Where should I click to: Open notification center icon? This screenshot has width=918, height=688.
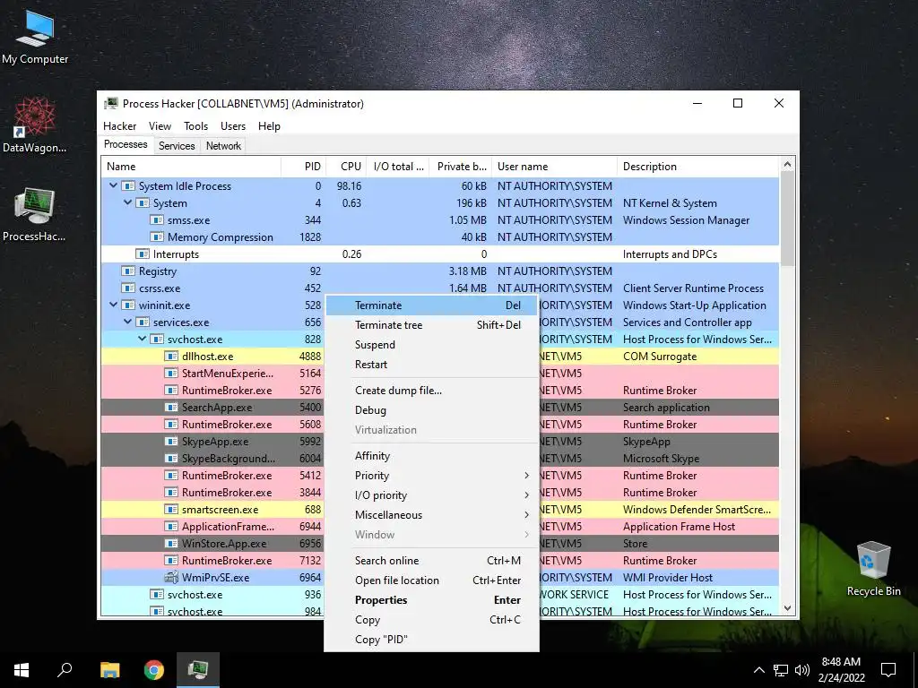888,670
